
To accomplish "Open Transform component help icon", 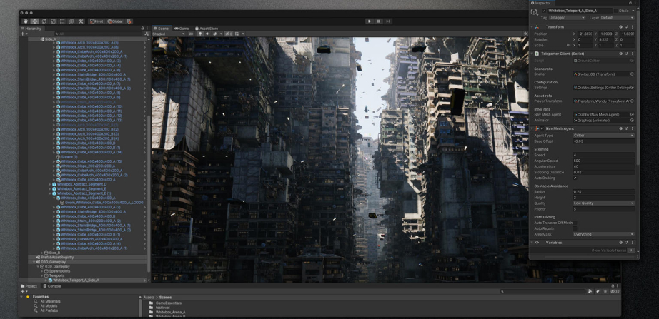I will pyautogui.click(x=620, y=27).
